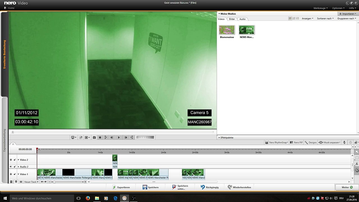This screenshot has width=359, height=202.
Task: Click the Speichern unter... button
Action: point(180,187)
